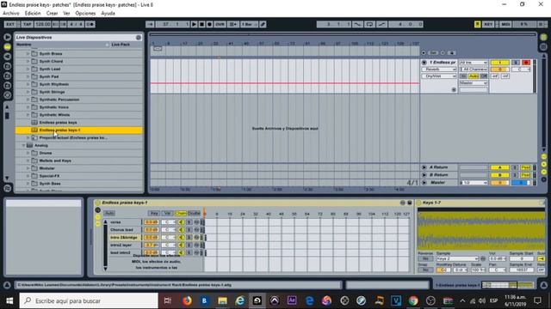Open the All Ins input dropdown
The width and height of the screenshot is (551, 309).
[x=474, y=63]
